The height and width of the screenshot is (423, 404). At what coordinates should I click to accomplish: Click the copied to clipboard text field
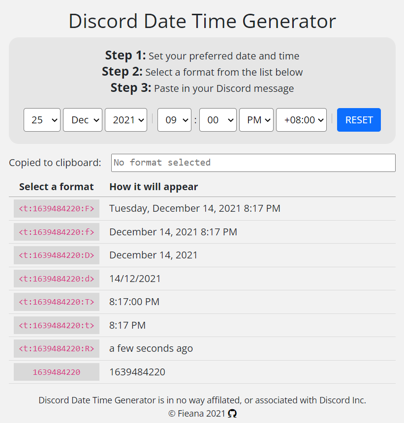click(253, 163)
